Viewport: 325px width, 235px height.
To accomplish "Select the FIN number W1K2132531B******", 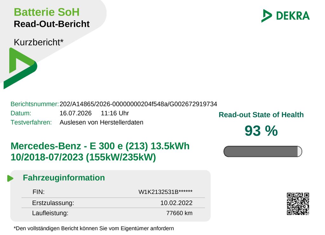I will (x=165, y=192).
